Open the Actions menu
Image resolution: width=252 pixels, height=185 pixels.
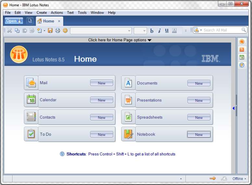pyautogui.click(x=57, y=13)
